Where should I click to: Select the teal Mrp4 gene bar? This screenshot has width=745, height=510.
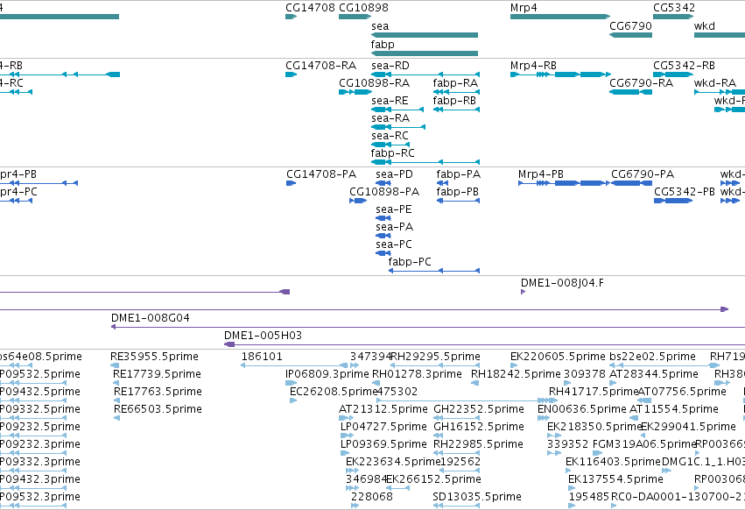[560, 17]
